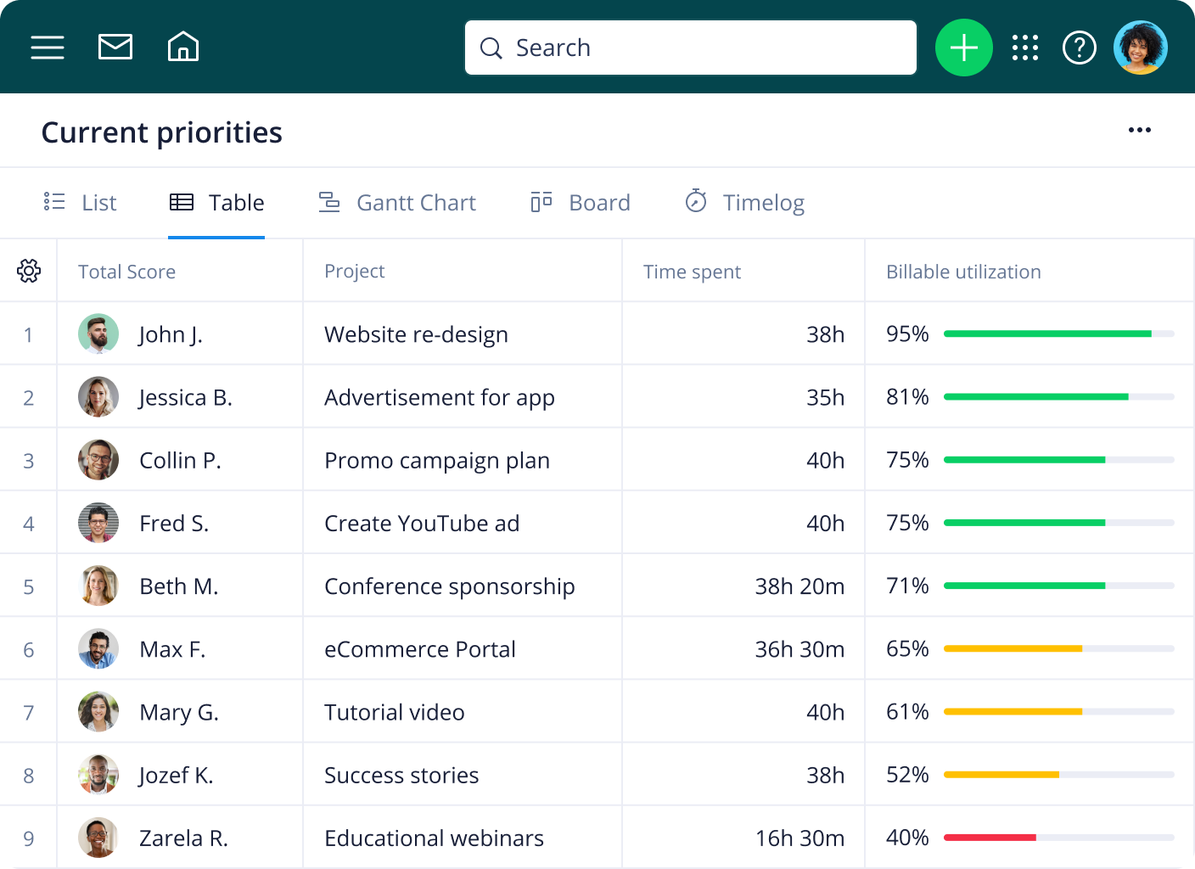Switch to the List view tab
The image size is (1195, 869).
pos(81,203)
